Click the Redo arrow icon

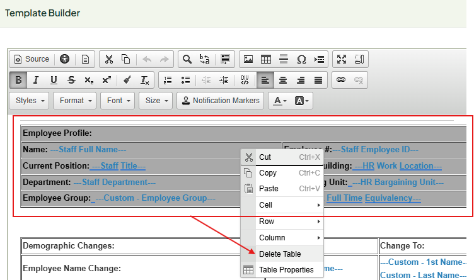pyautogui.click(x=164, y=59)
